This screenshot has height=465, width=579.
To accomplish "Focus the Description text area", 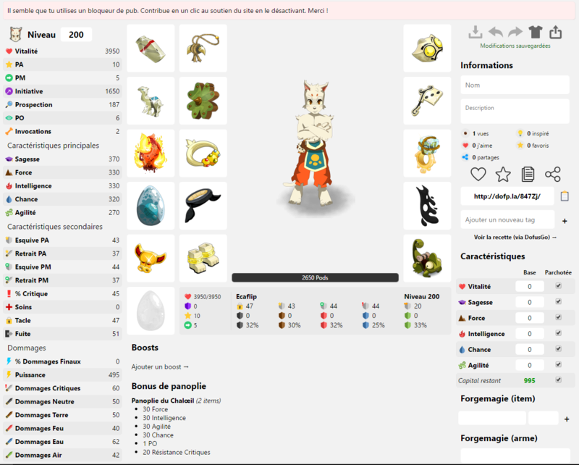I will 515,112.
